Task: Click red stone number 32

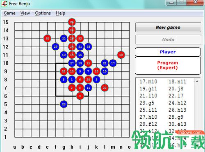Action: click(80, 39)
